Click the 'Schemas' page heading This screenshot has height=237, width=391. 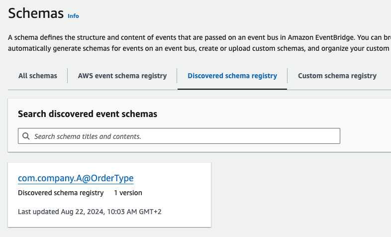(36, 13)
